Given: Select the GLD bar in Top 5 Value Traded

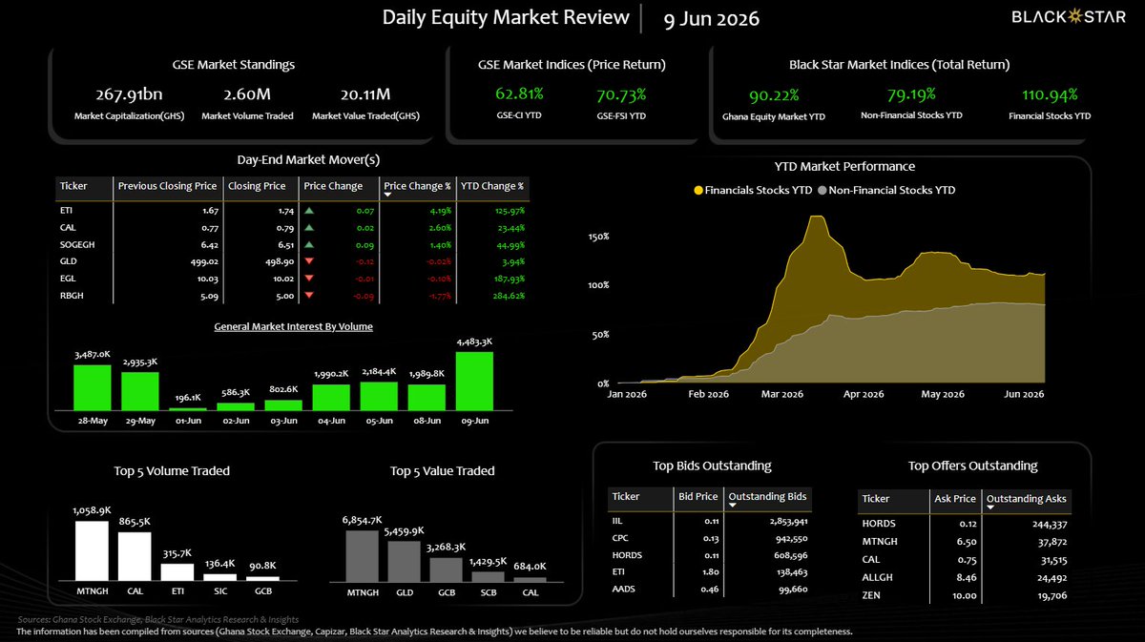Looking at the screenshot, I should pyautogui.click(x=405, y=561).
